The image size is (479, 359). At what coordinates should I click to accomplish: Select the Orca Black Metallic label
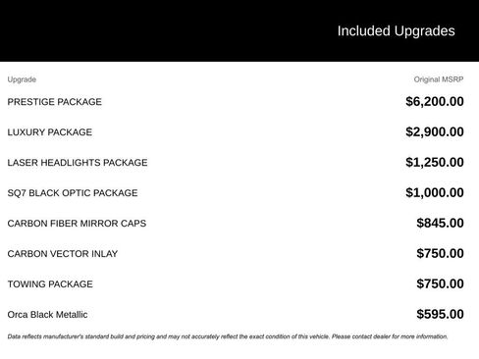pyautogui.click(x=47, y=315)
